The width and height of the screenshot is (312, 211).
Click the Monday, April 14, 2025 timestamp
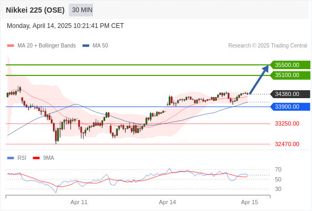pos(65,26)
